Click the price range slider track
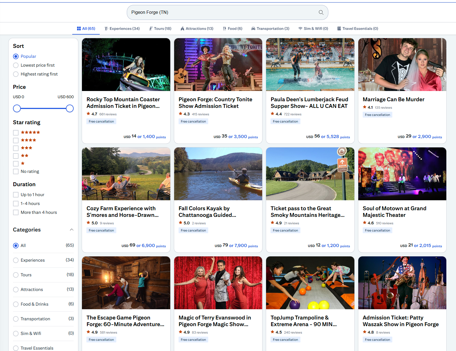This screenshot has height=351, width=456. [43, 108]
